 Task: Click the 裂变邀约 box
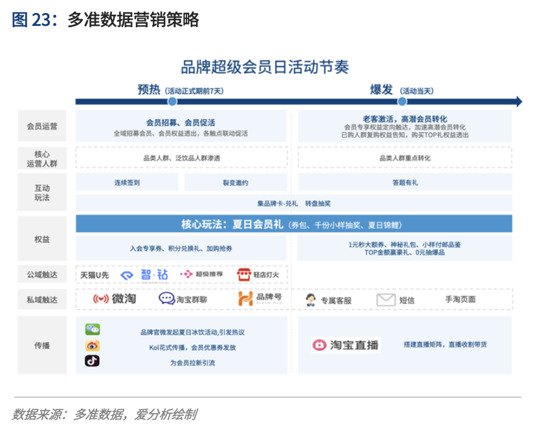tap(235, 183)
